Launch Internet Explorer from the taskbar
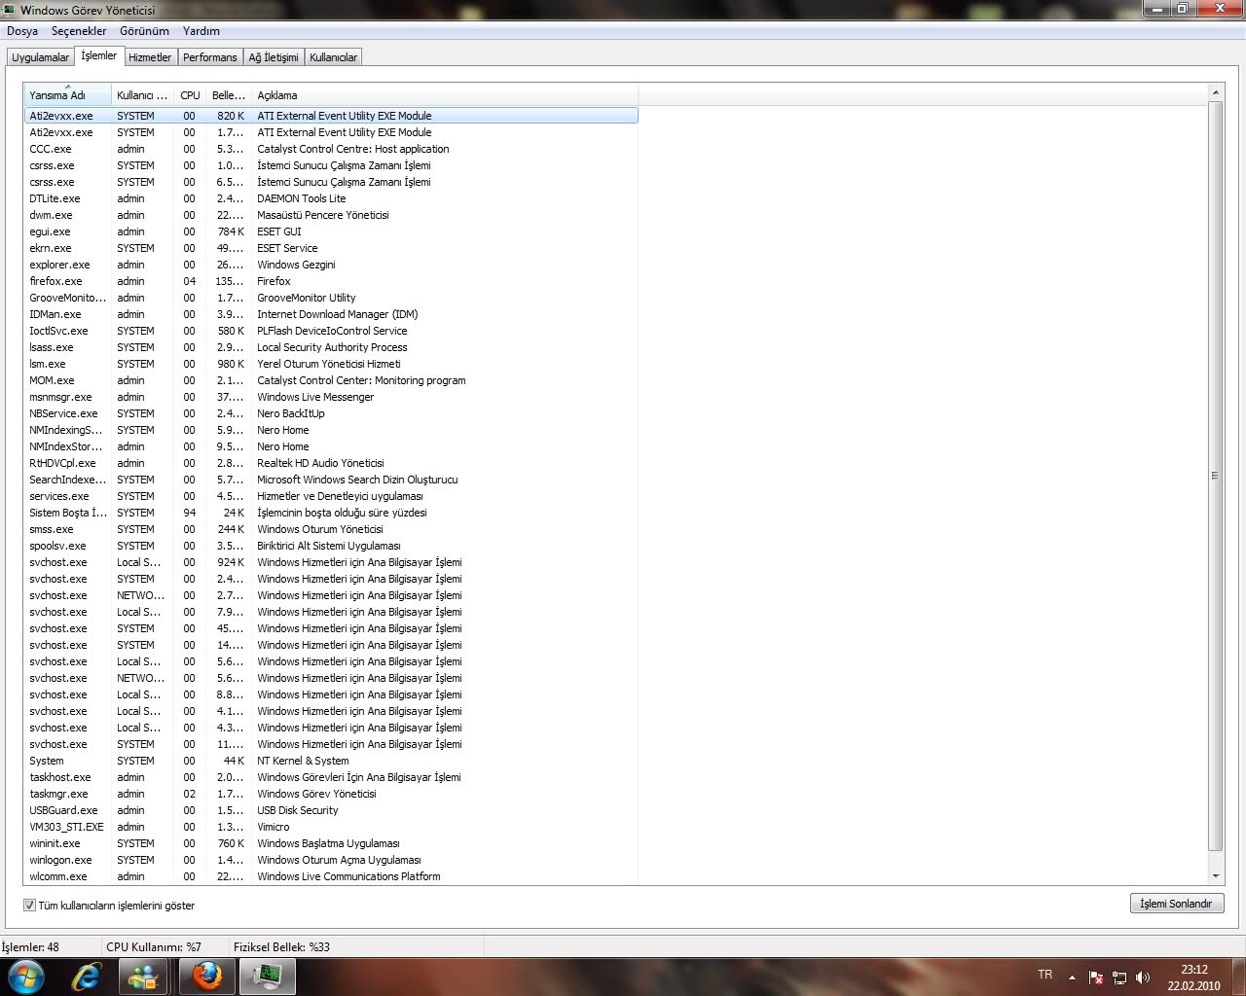This screenshot has width=1246, height=996. [x=87, y=976]
